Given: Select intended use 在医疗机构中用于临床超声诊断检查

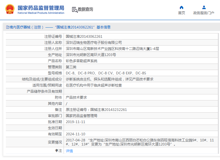Looking at the screenshot, I should coord(94,85).
